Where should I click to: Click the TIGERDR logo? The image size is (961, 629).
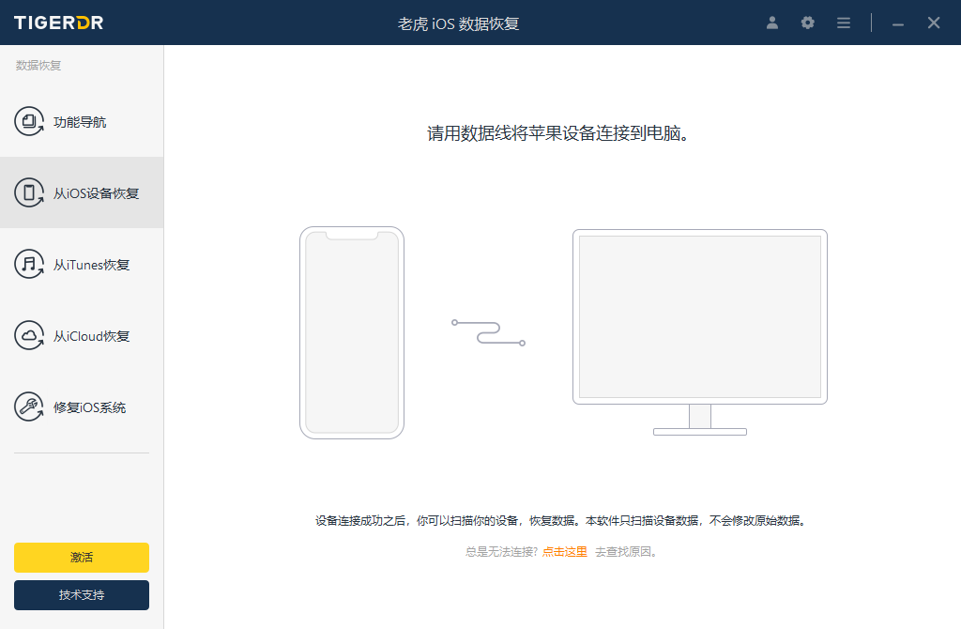[57, 23]
